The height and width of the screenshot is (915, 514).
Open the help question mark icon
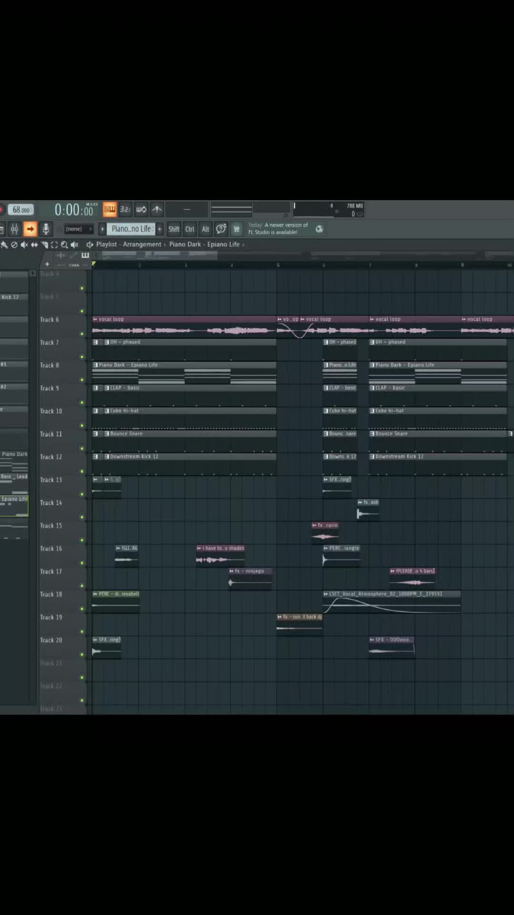coord(221,229)
